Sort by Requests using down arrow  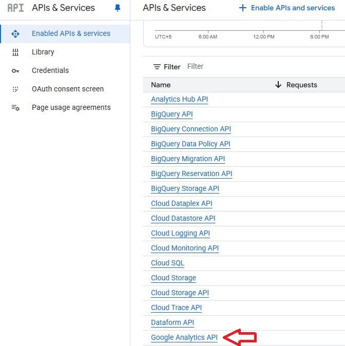(x=278, y=85)
